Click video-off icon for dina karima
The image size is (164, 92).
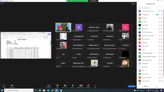(161, 29)
